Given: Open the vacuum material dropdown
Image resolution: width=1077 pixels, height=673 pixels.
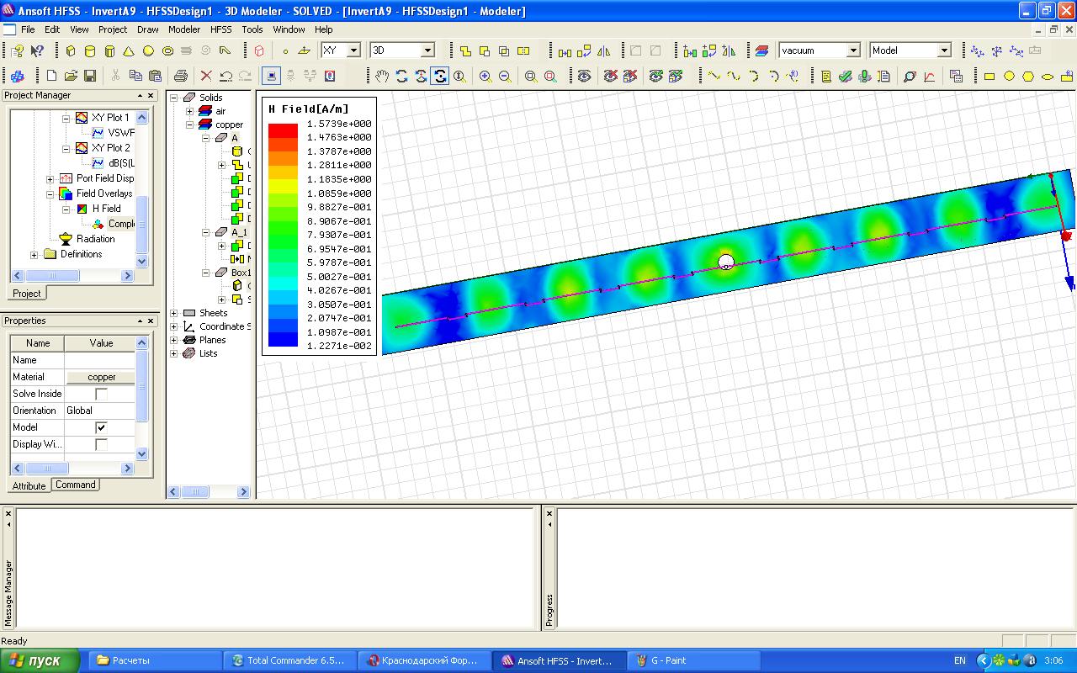Looking at the screenshot, I should [853, 50].
